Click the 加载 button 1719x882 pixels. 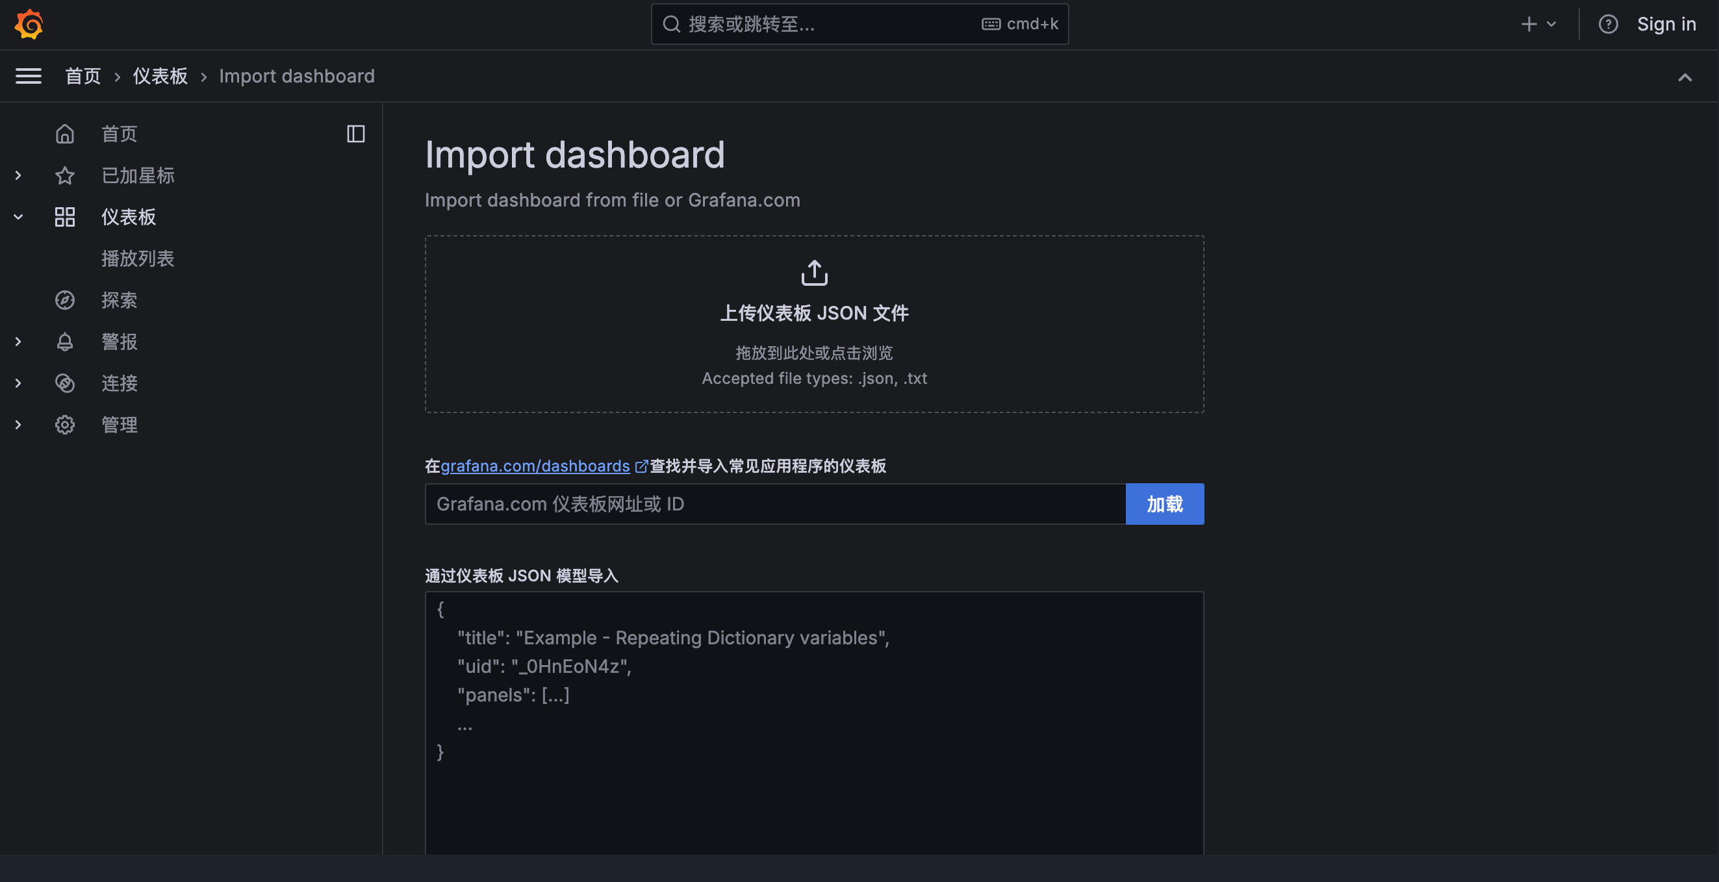1164,504
